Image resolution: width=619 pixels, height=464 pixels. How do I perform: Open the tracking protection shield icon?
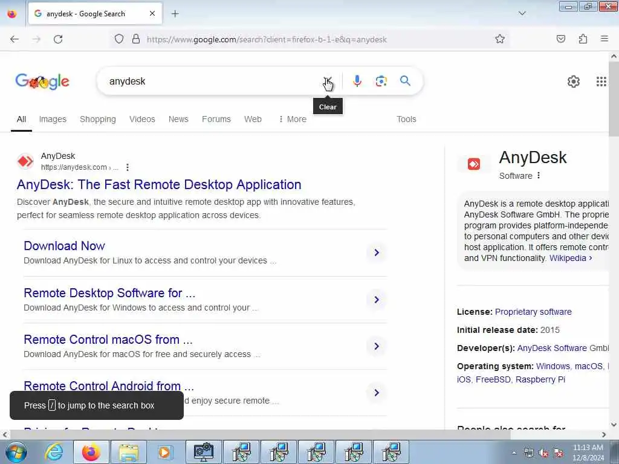coord(119,39)
